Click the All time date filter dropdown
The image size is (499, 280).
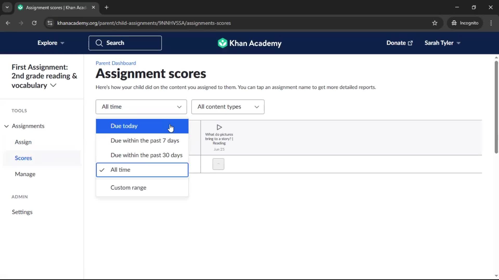point(141,107)
